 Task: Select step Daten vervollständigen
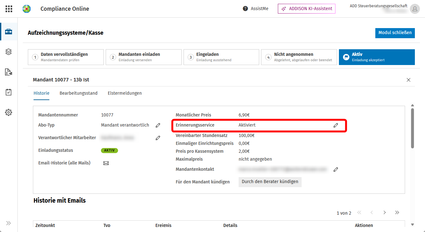click(x=66, y=57)
